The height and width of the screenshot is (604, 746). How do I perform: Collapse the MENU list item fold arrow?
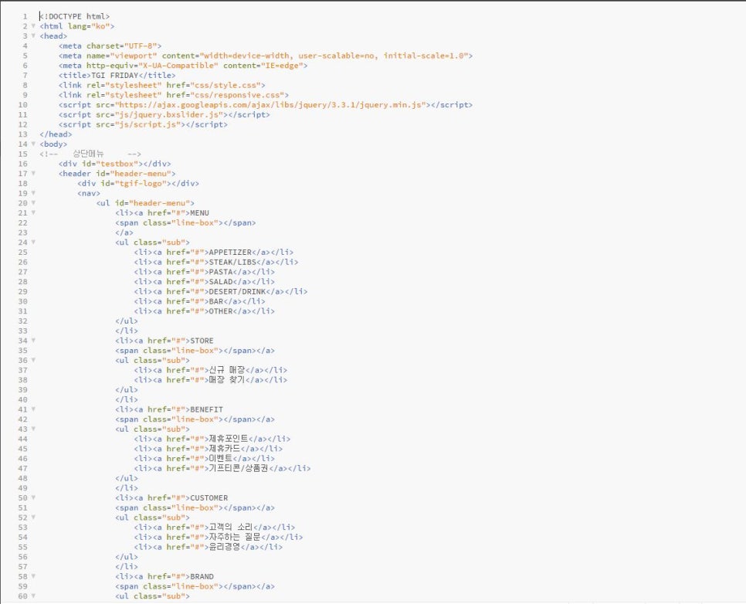tap(33, 213)
